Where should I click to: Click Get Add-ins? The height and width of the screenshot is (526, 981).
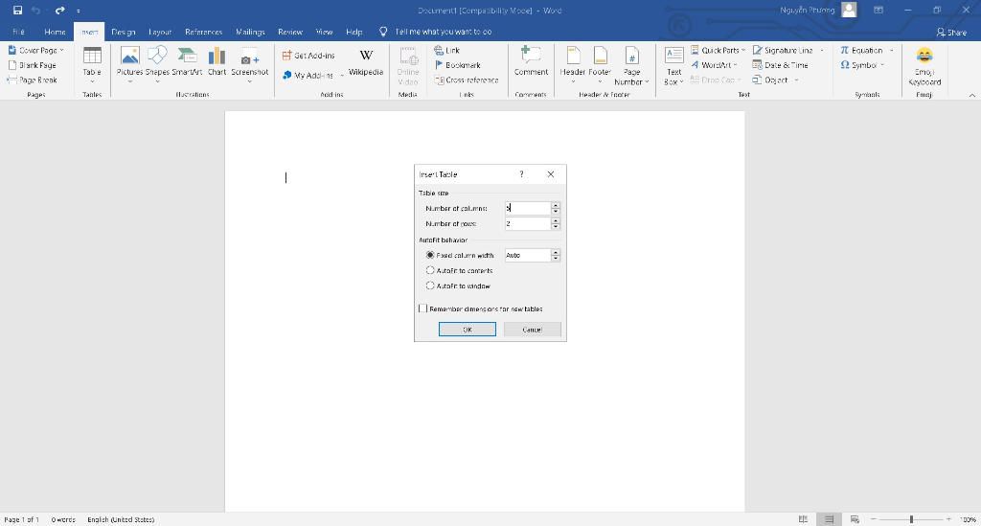pyautogui.click(x=308, y=56)
